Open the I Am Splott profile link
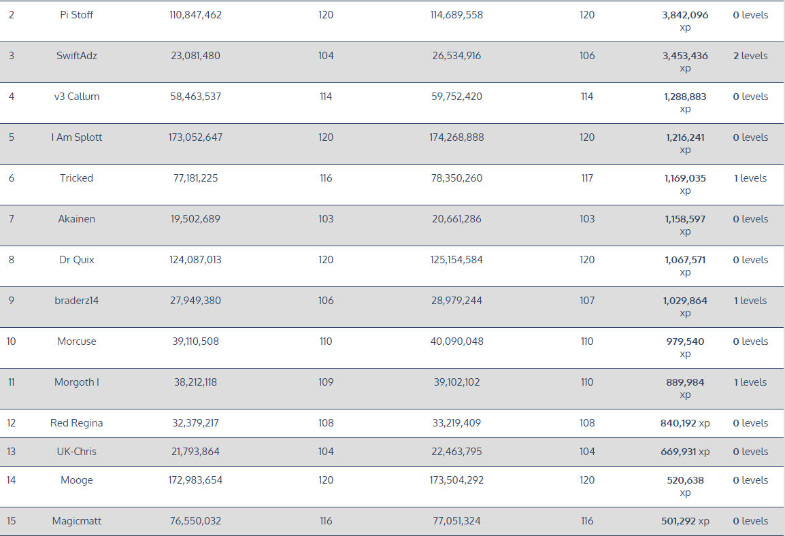The image size is (785, 536). pyautogui.click(x=77, y=137)
